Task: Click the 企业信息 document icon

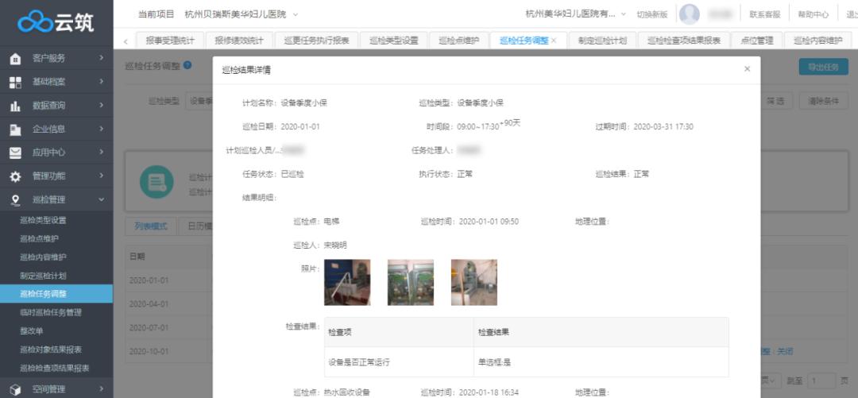Action: tap(16, 129)
